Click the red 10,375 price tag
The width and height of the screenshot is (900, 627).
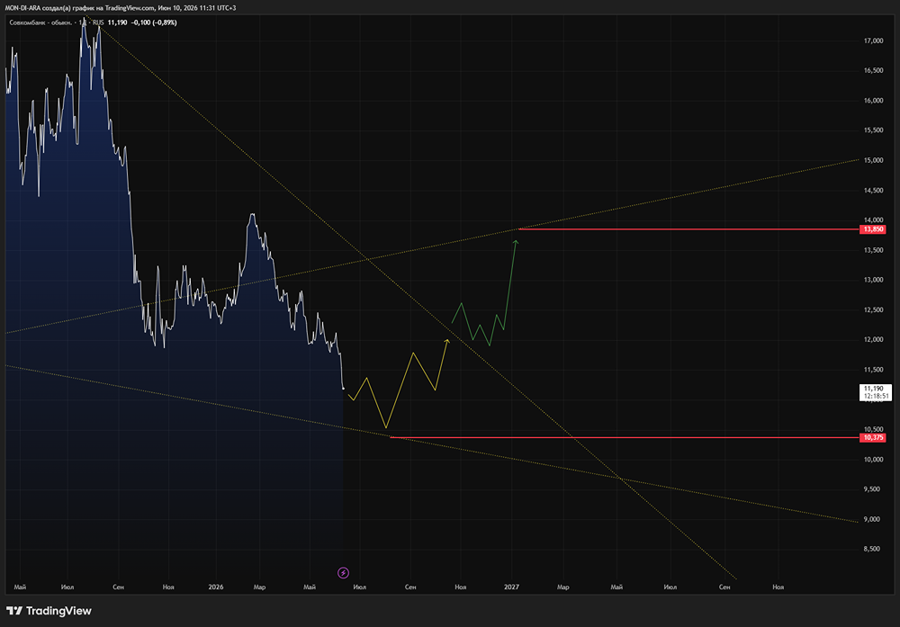click(873, 438)
